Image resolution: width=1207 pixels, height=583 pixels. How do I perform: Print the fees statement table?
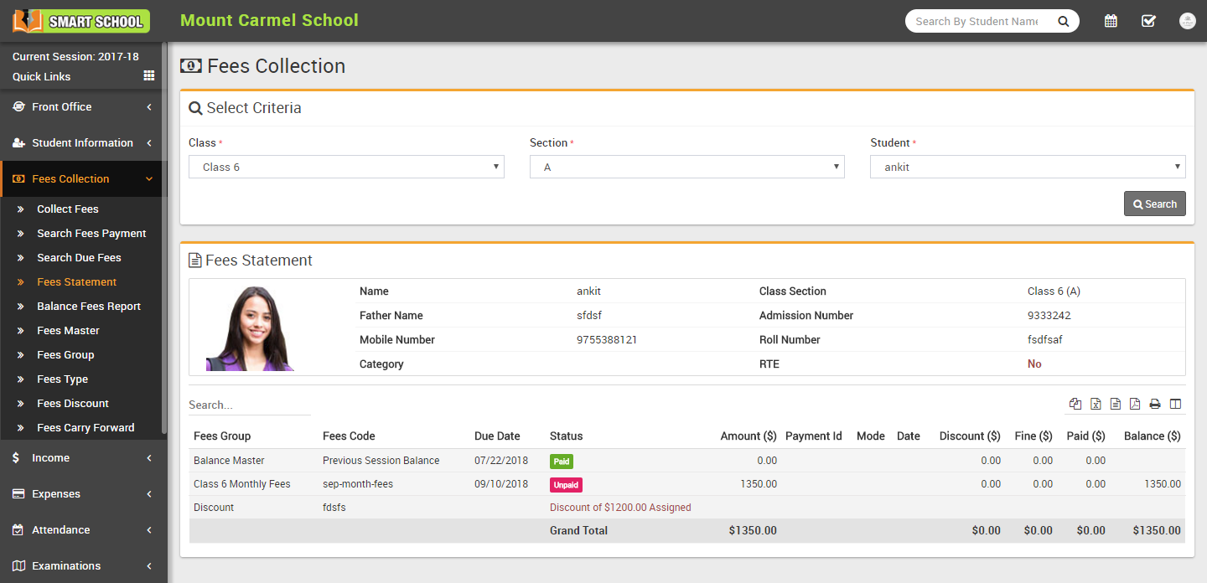[x=1155, y=404]
